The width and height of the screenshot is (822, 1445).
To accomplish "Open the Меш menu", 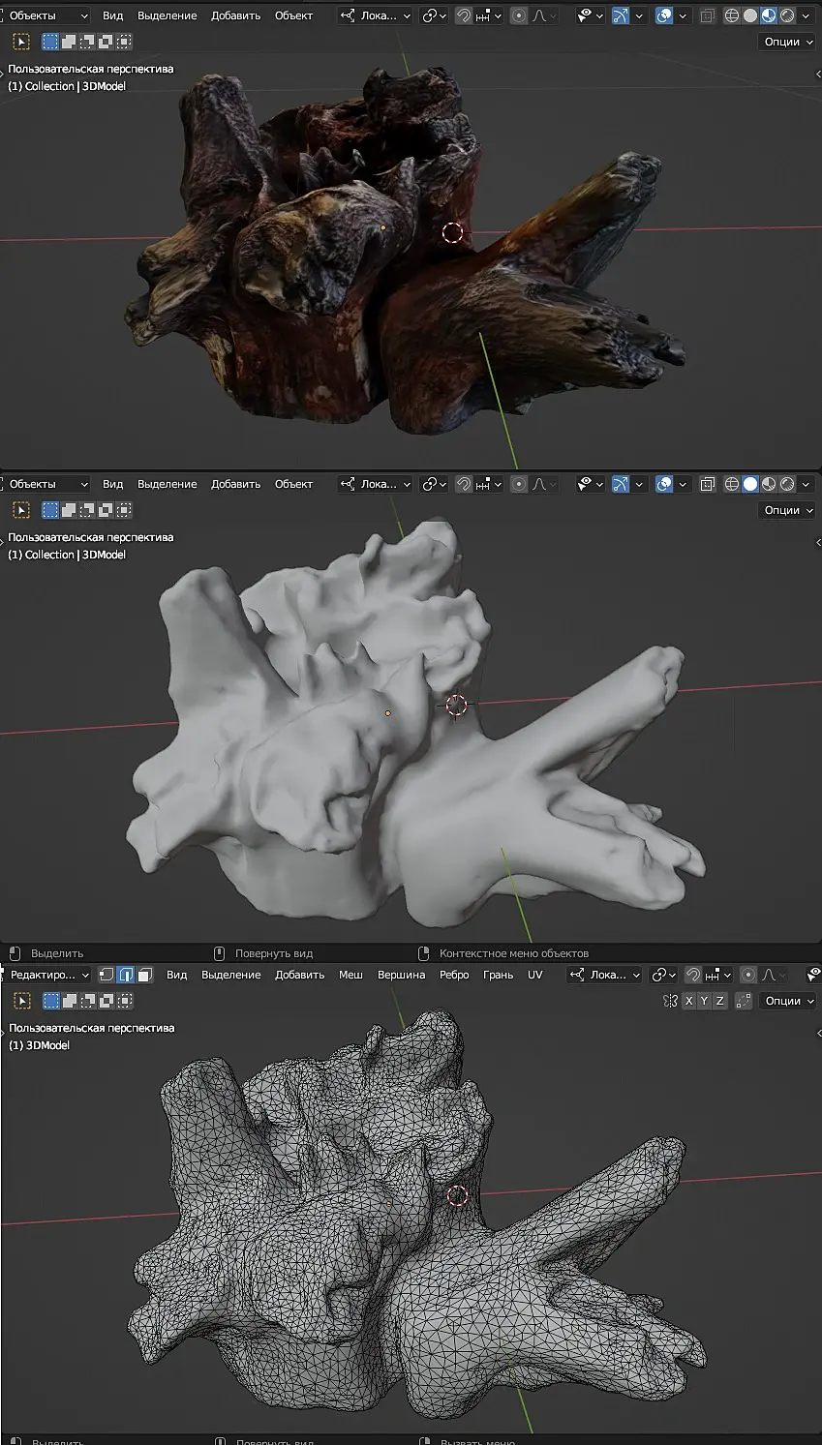I will (x=350, y=975).
